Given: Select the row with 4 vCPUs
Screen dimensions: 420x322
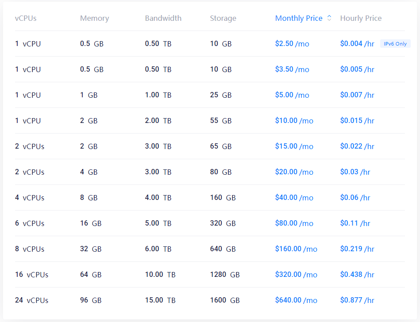Looking at the screenshot, I should tap(210, 198).
